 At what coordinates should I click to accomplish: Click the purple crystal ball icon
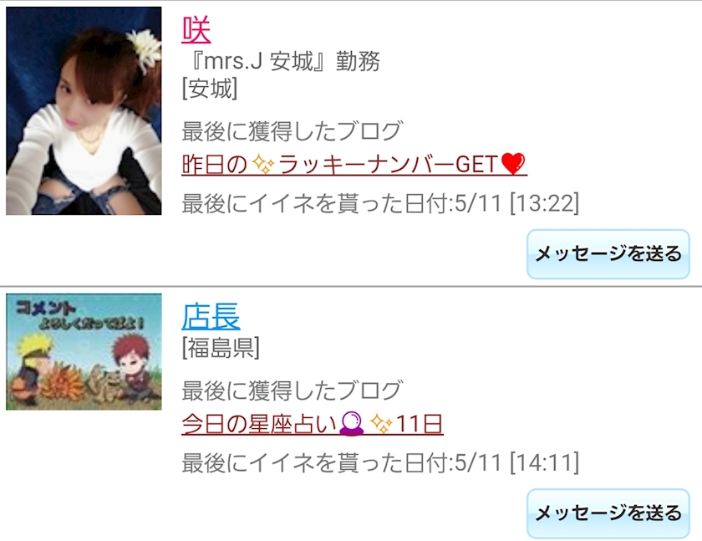[x=352, y=423]
